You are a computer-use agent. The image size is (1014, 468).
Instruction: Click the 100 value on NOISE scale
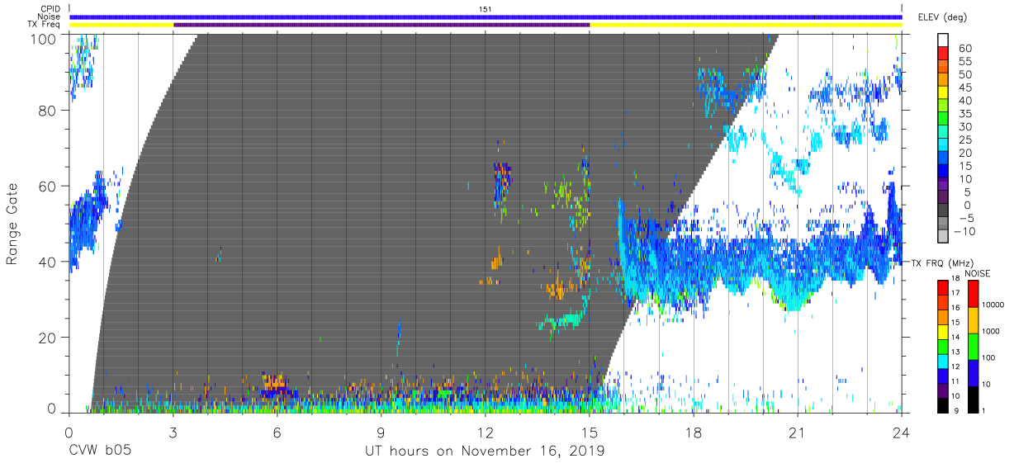pyautogui.click(x=989, y=358)
